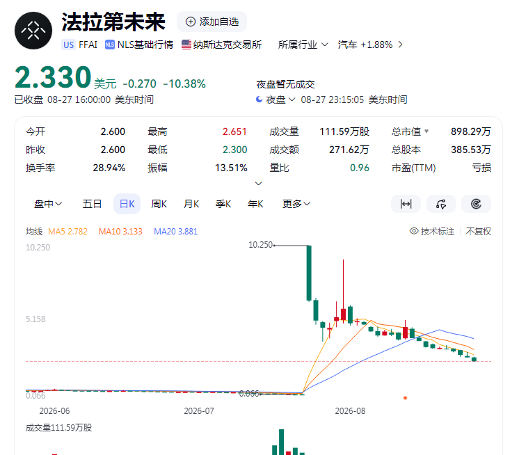This screenshot has height=455, width=510.
Task: Click the range-stretch chart tool icon
Action: click(x=406, y=204)
